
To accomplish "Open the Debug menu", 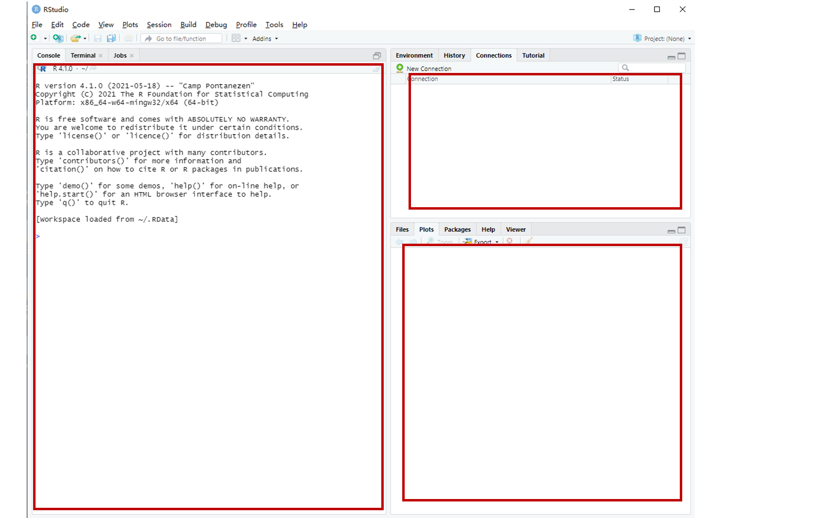I will point(216,25).
